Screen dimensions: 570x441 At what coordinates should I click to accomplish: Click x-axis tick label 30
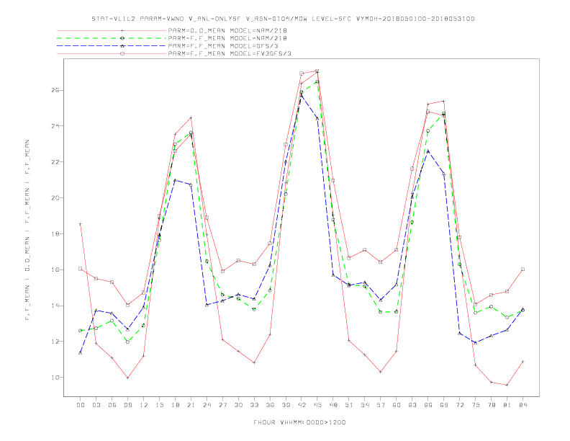click(x=238, y=405)
